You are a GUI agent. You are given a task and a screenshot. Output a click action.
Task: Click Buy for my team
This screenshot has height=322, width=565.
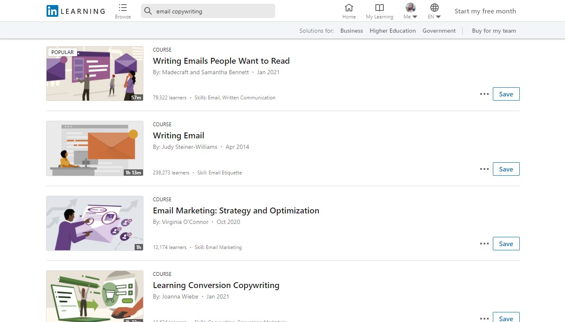tap(494, 30)
